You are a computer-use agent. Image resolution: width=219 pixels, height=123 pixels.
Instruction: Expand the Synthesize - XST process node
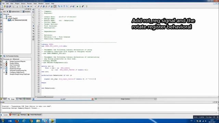[4, 67]
